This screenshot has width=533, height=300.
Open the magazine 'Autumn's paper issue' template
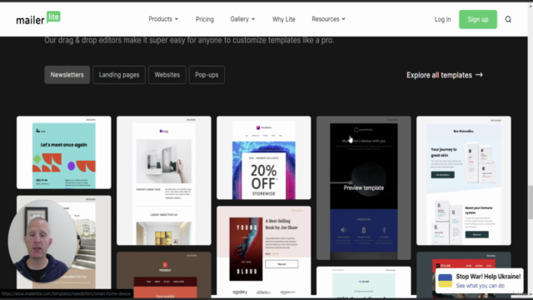164,181
